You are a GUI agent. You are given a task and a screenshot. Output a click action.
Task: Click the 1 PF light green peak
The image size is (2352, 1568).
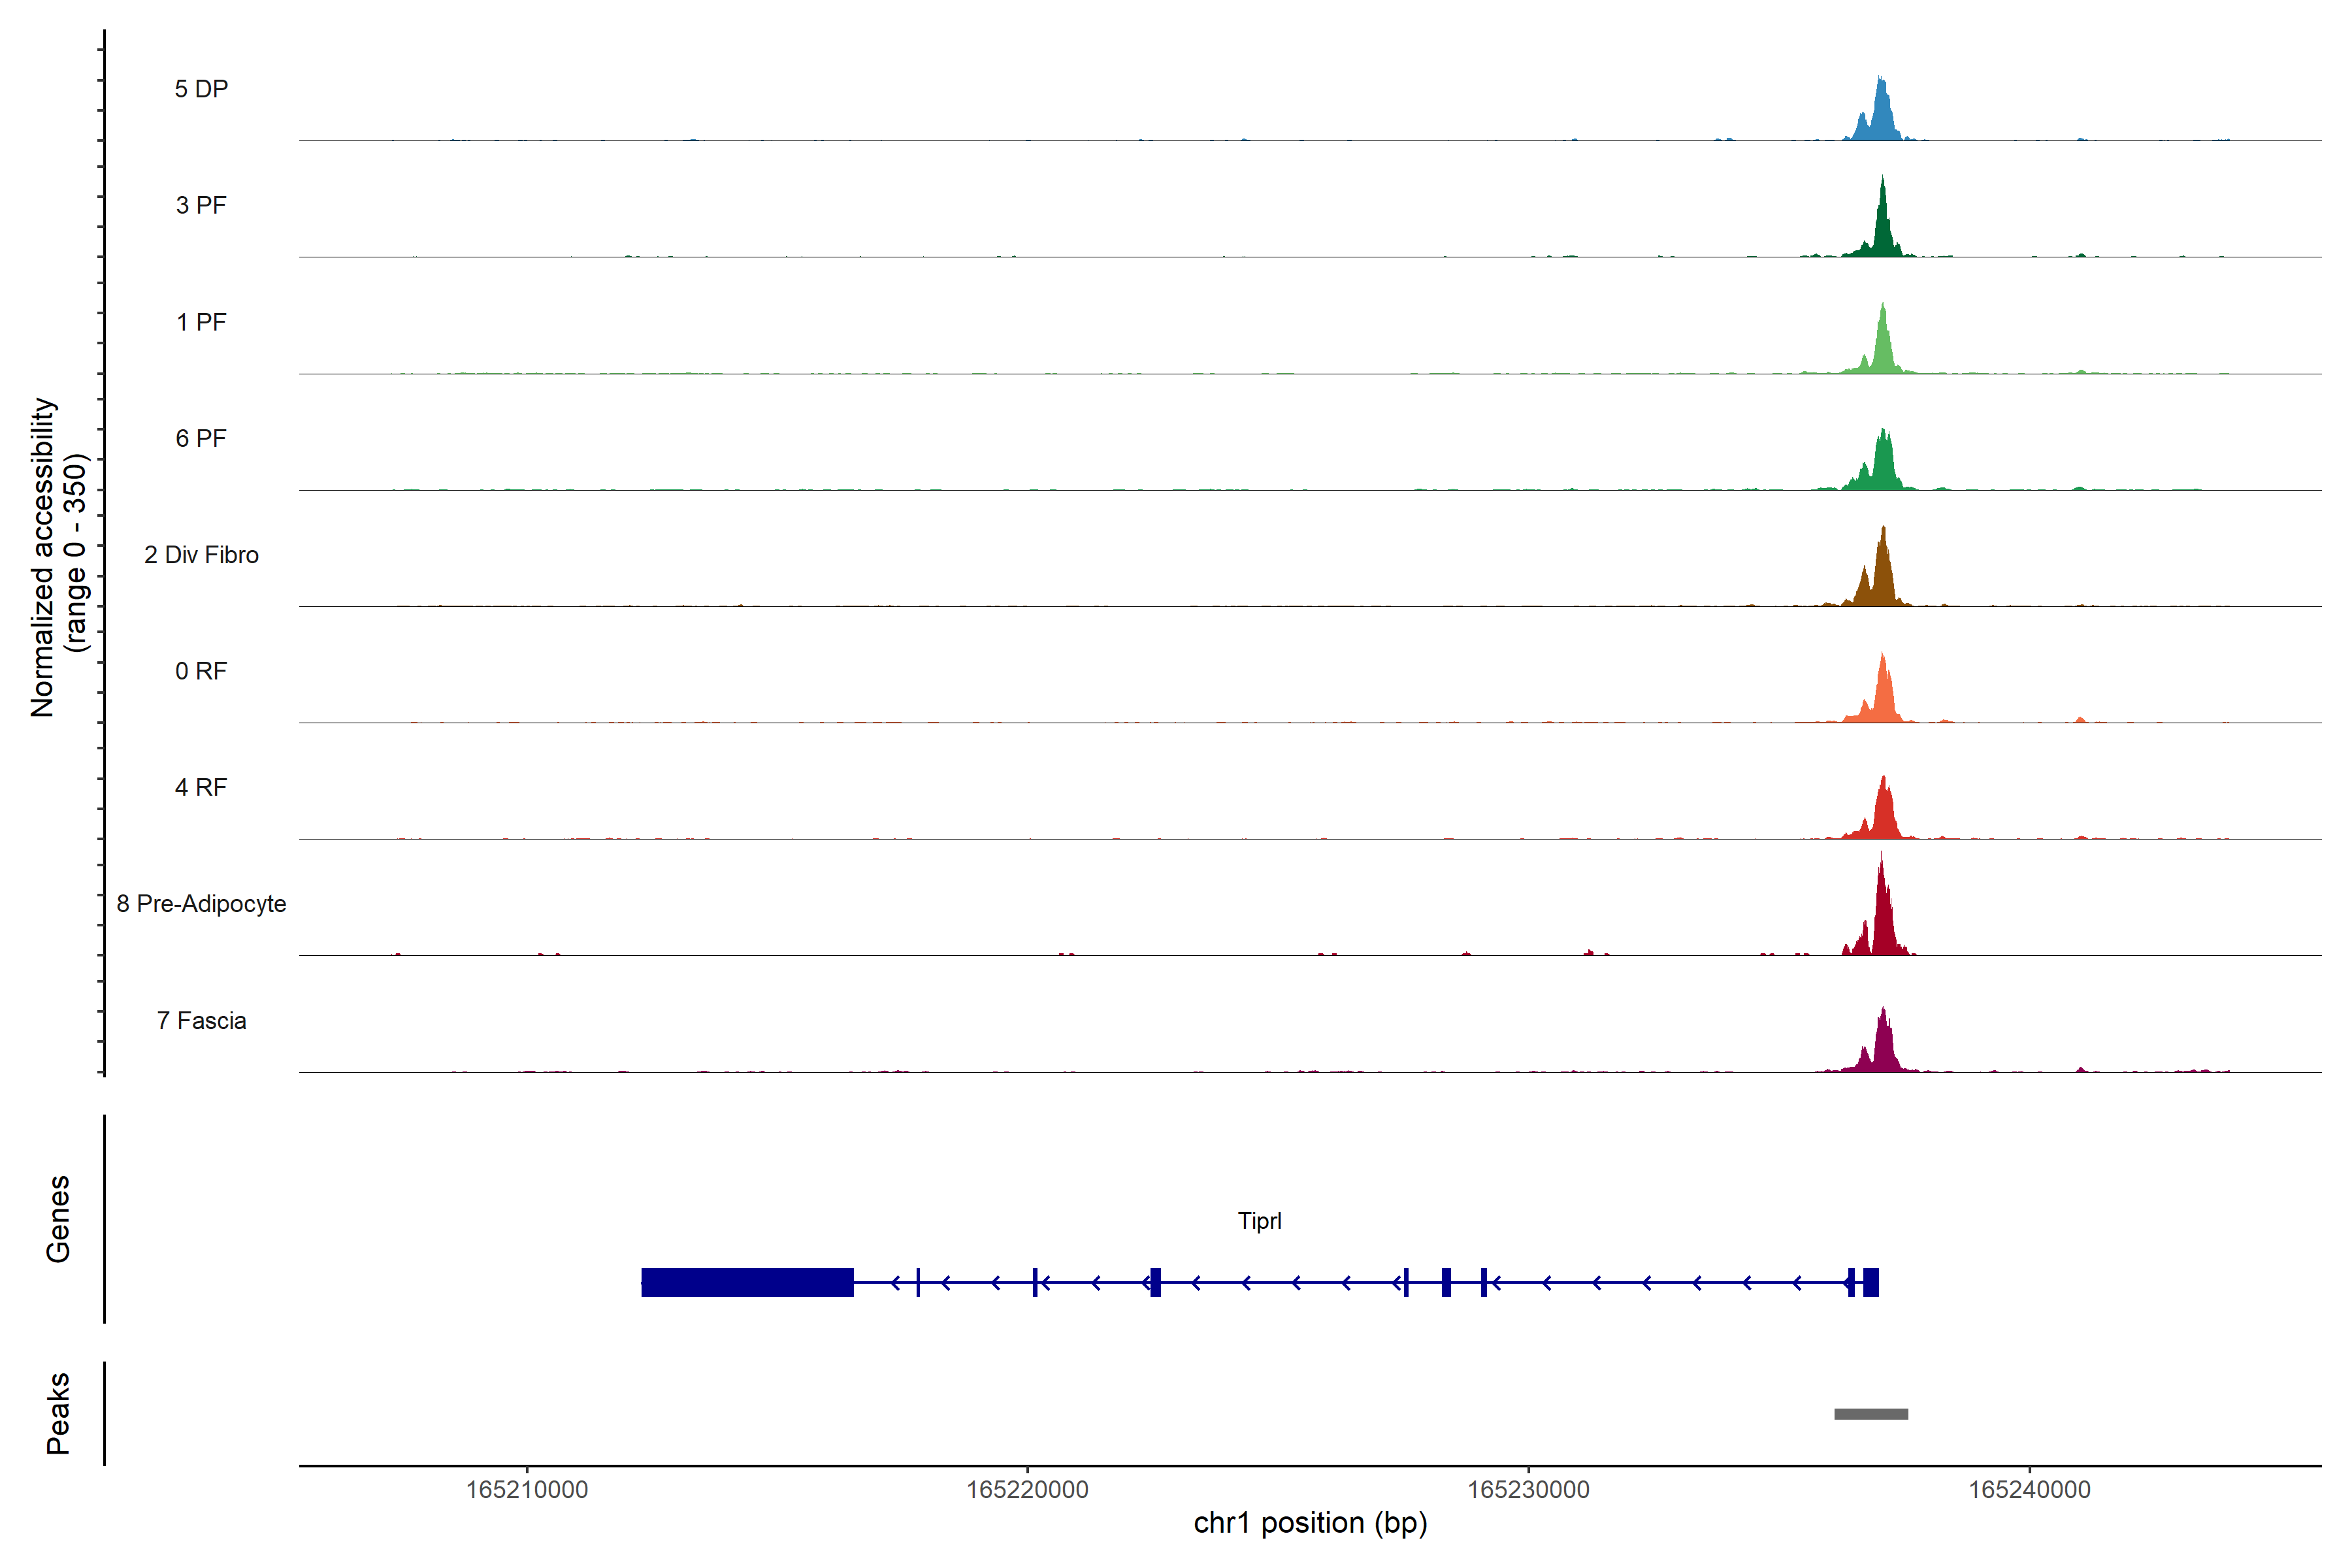[x=1883, y=350]
